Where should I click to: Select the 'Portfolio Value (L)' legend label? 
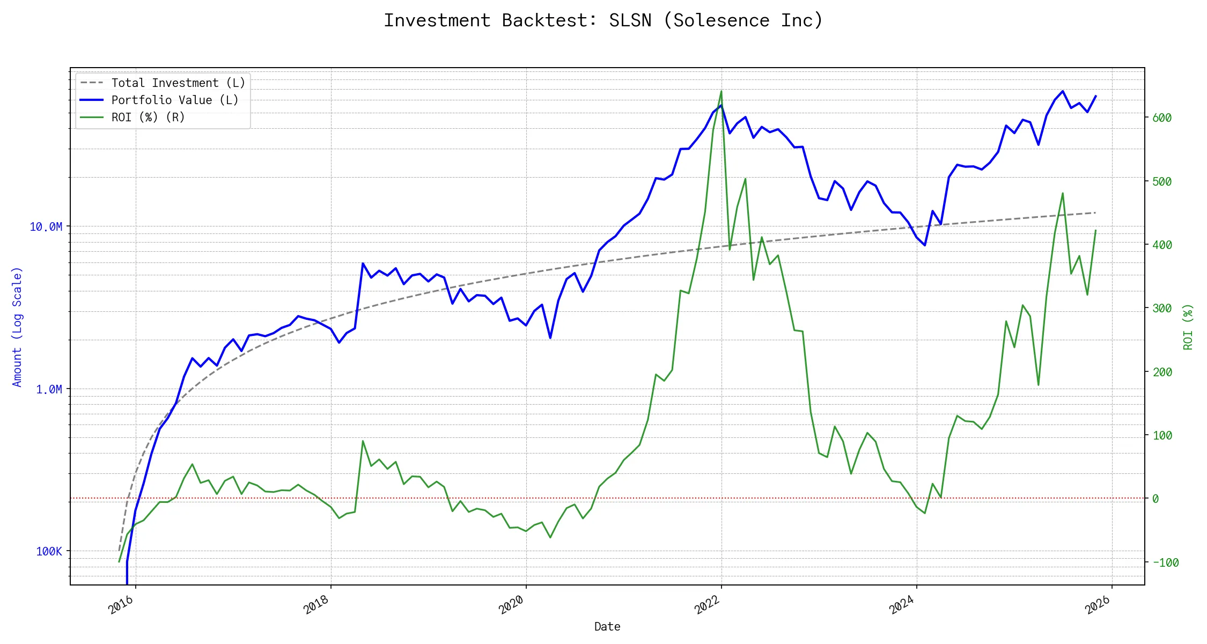(175, 100)
